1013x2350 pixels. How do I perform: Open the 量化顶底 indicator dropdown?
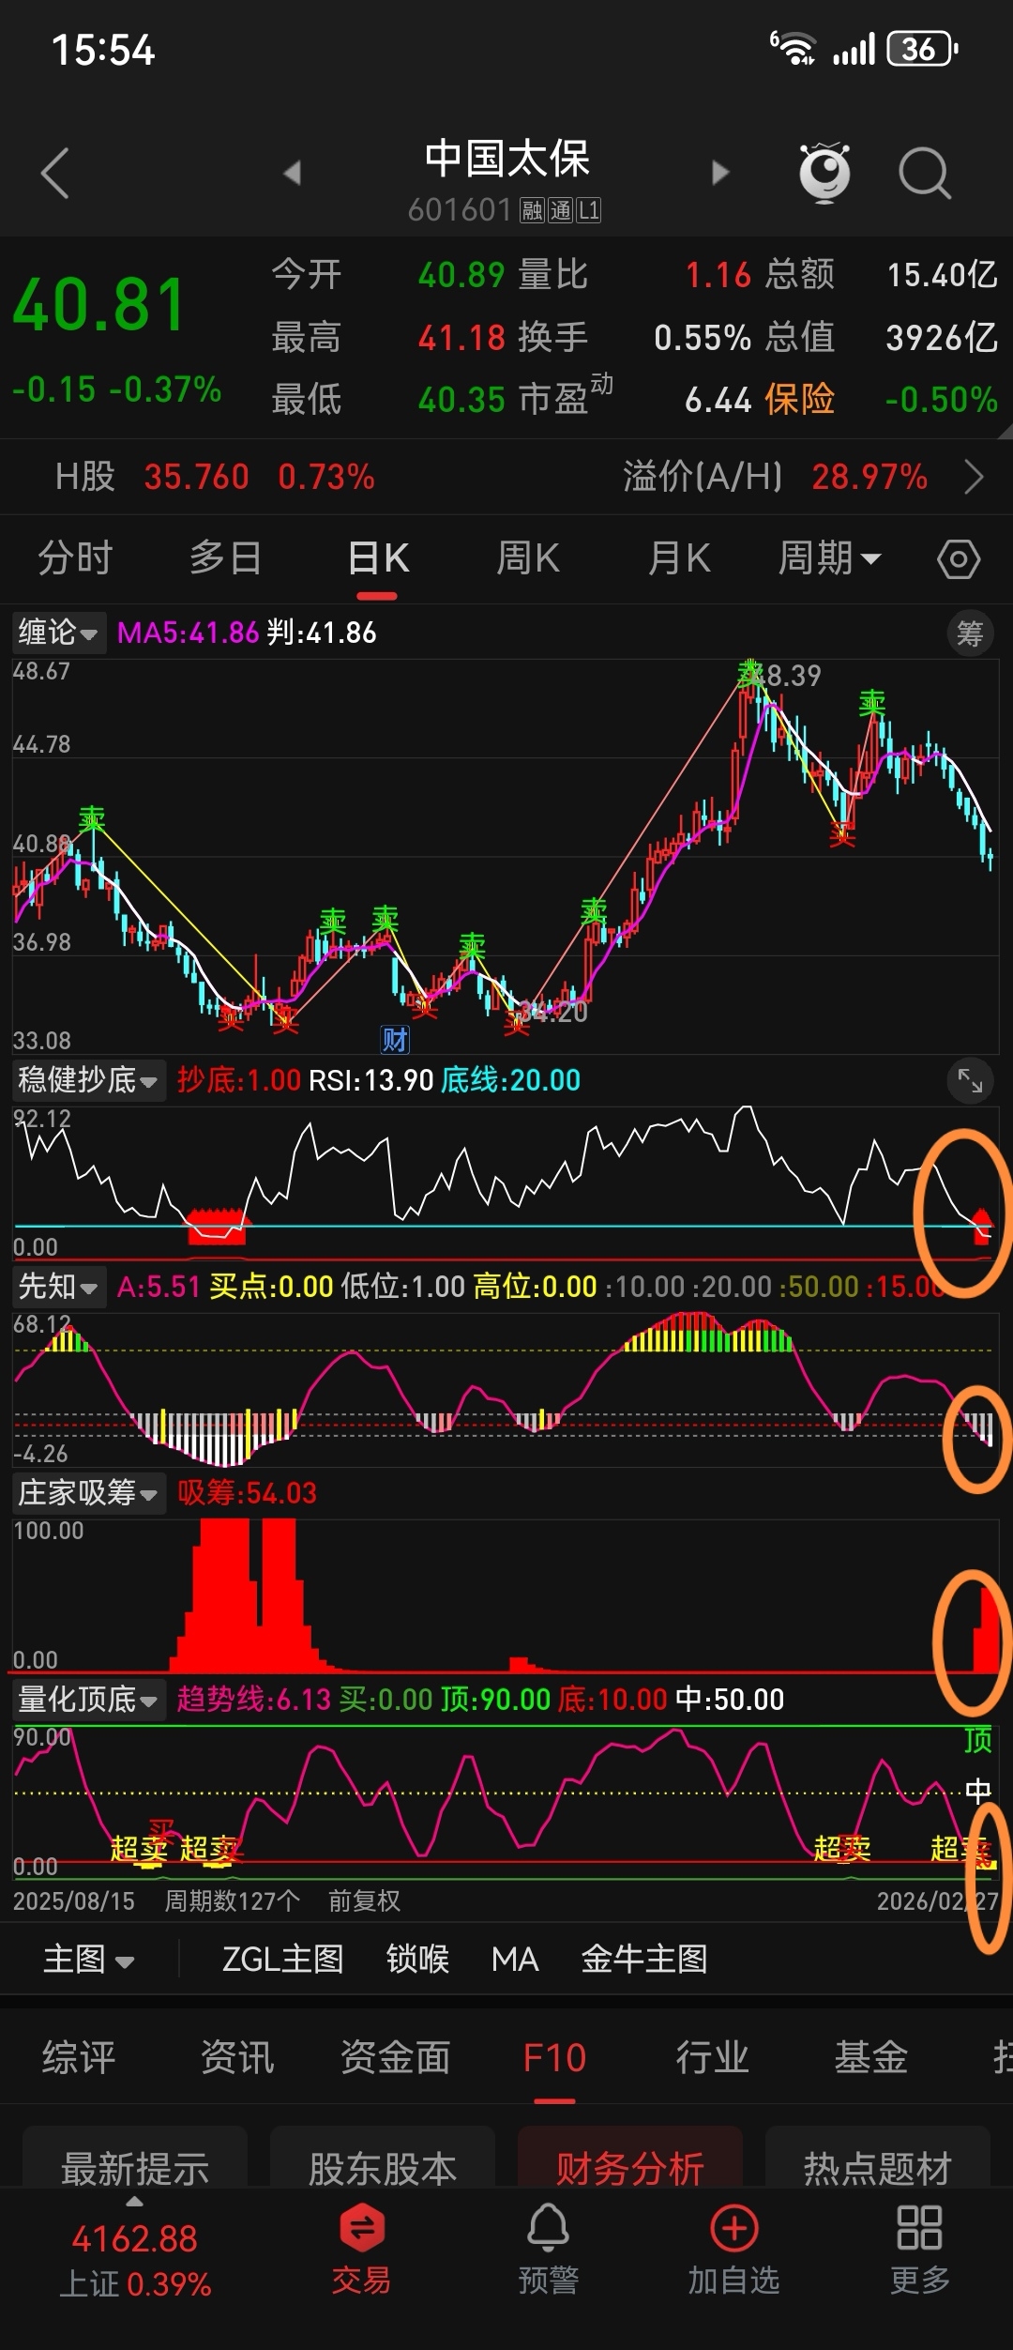click(x=88, y=1699)
